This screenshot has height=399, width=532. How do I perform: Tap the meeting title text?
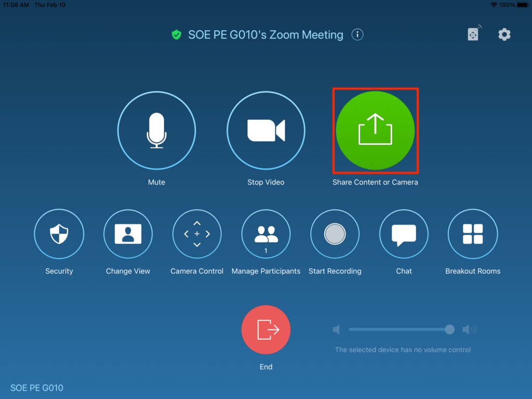point(265,35)
